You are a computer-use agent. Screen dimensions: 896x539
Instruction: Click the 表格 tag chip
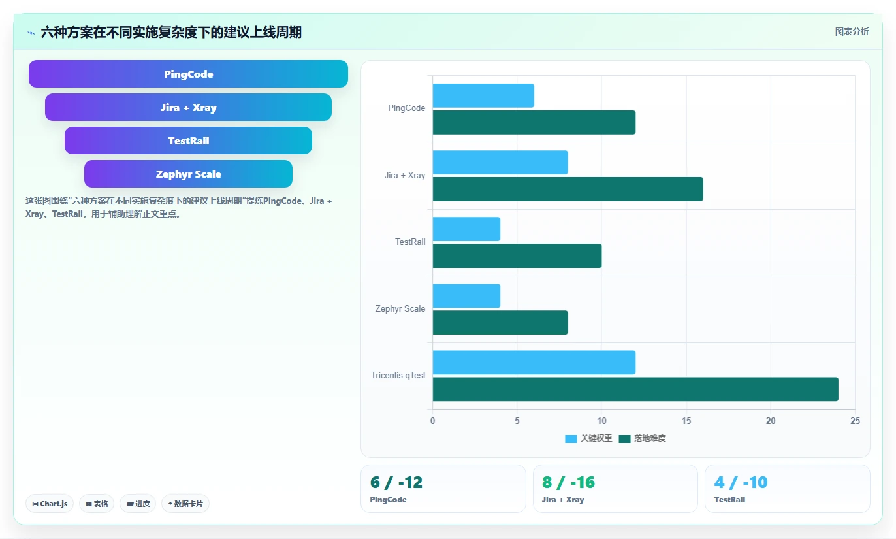click(97, 504)
